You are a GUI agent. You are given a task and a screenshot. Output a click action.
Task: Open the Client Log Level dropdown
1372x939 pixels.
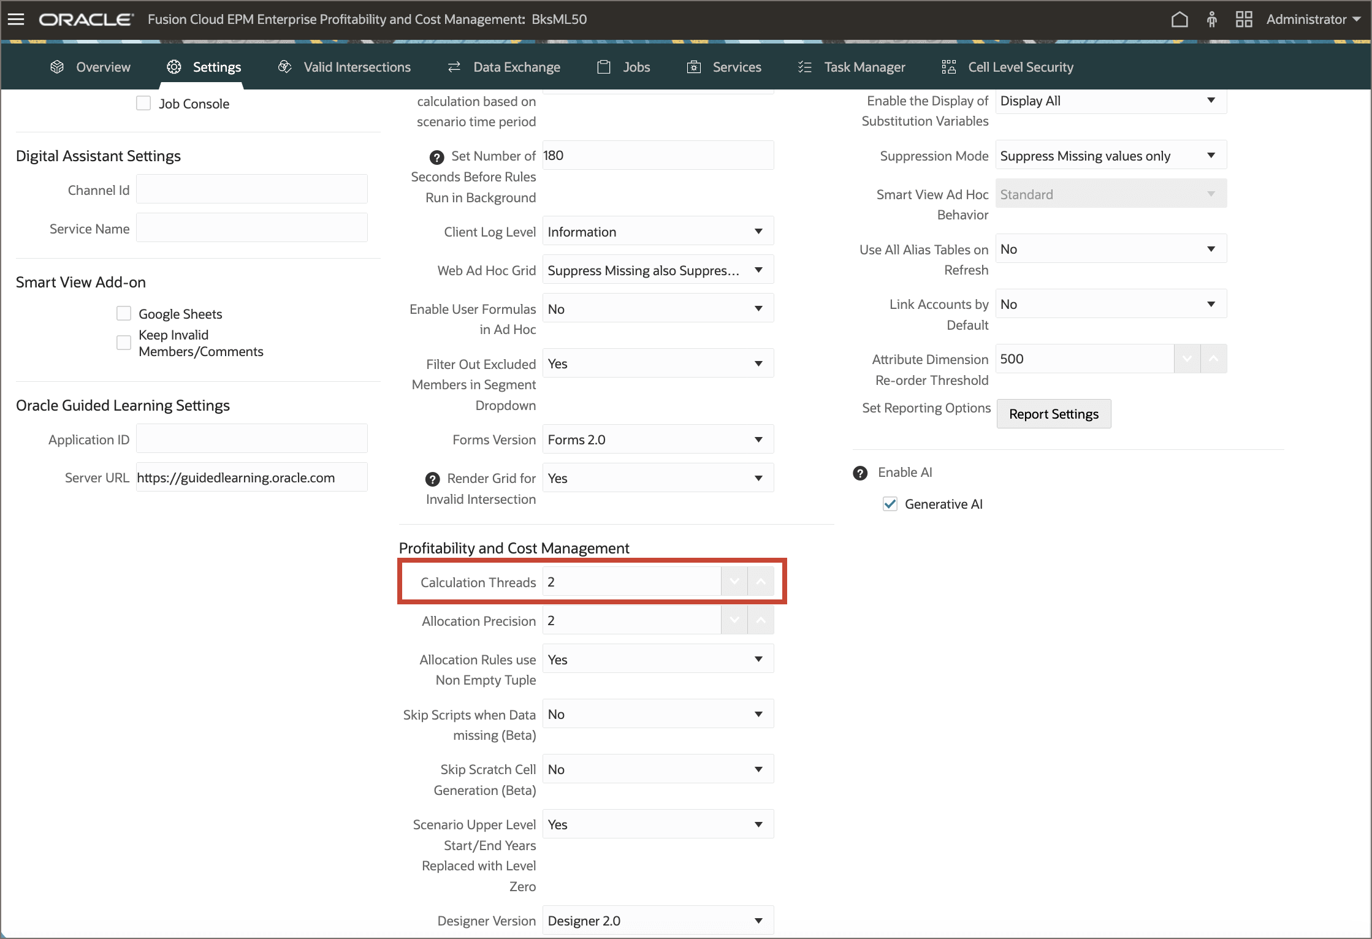click(758, 231)
